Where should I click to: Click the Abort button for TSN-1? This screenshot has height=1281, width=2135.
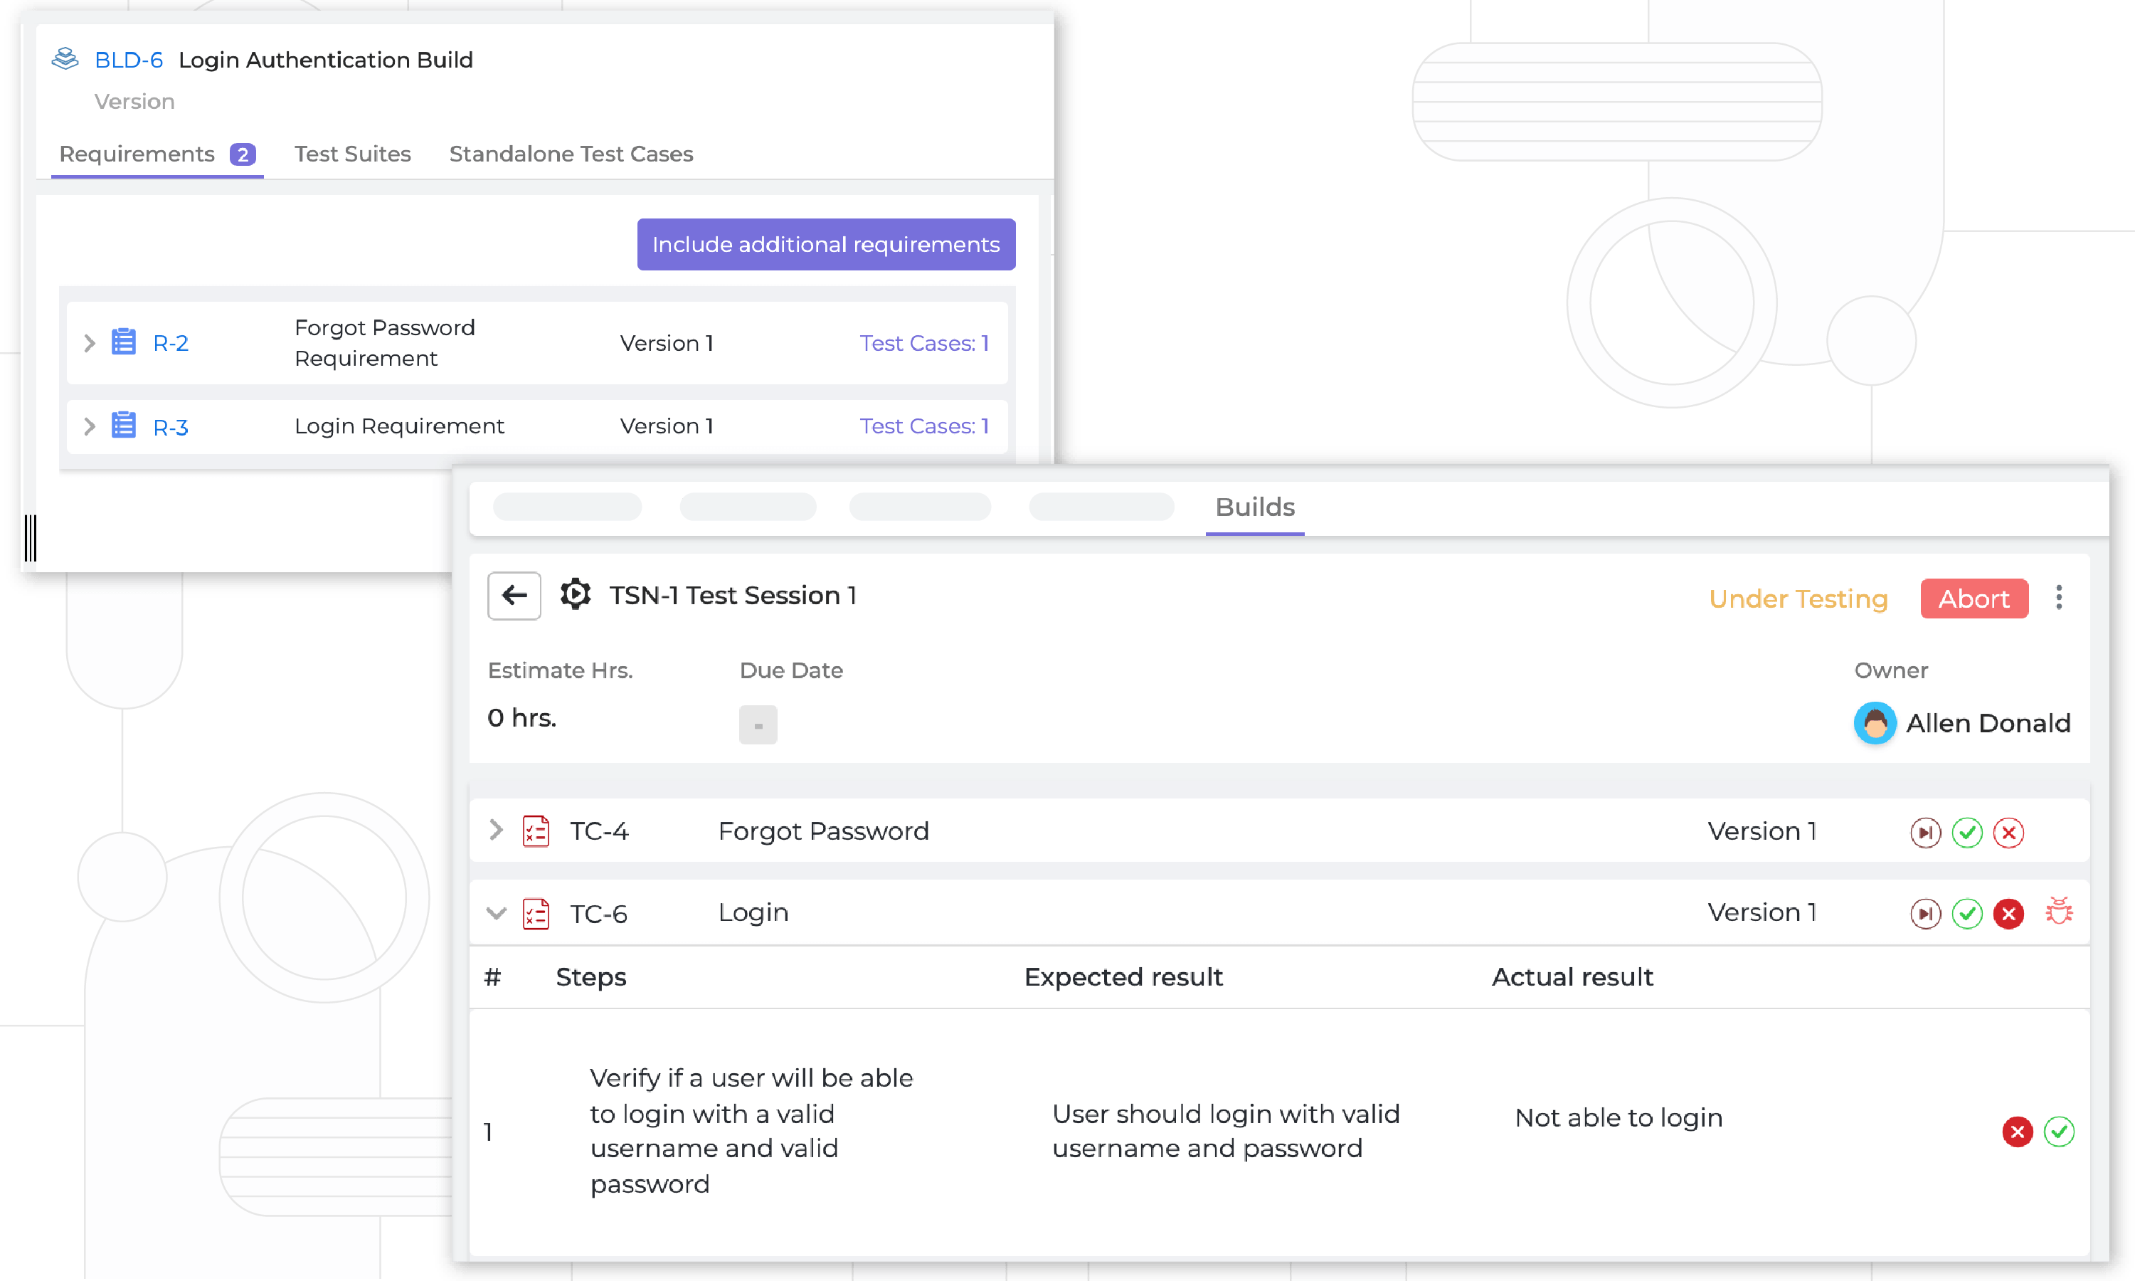(x=1972, y=595)
